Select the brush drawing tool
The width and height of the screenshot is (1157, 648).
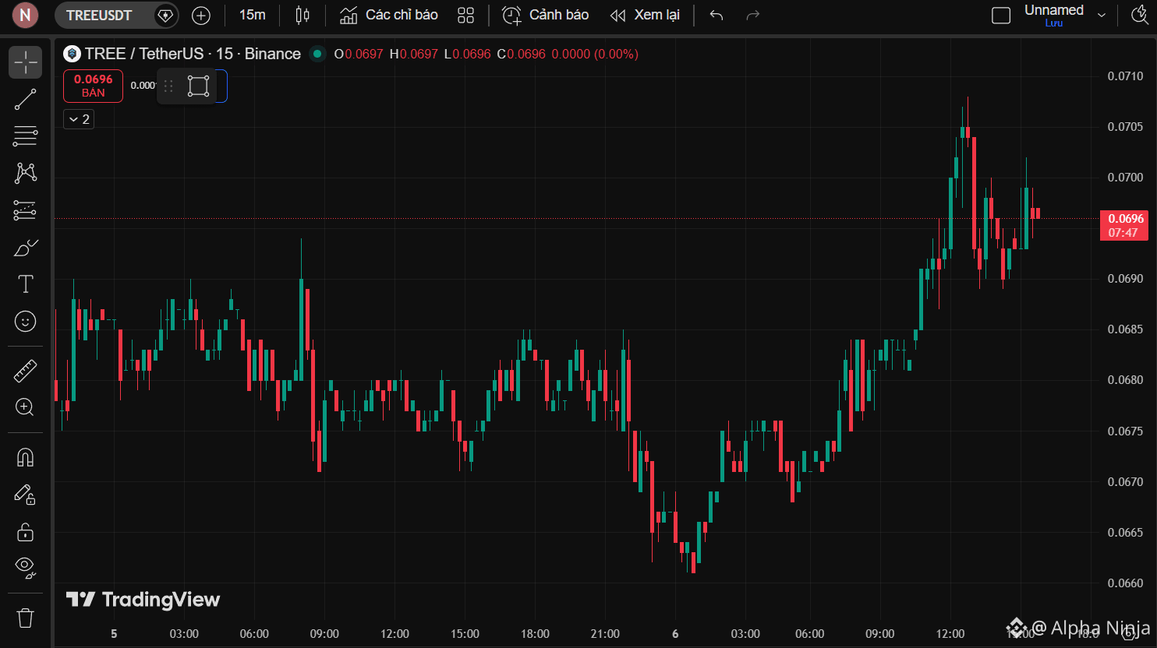[25, 248]
